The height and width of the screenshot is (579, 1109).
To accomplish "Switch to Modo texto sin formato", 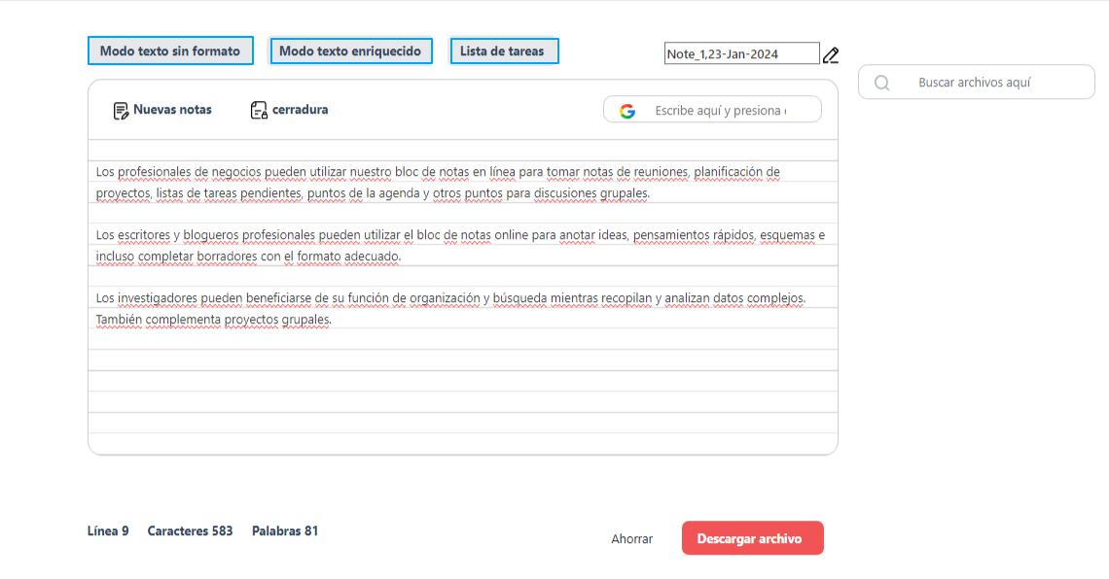I will pyautogui.click(x=170, y=51).
